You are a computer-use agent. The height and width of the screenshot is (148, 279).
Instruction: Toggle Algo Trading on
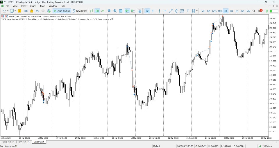click(x=62, y=11)
